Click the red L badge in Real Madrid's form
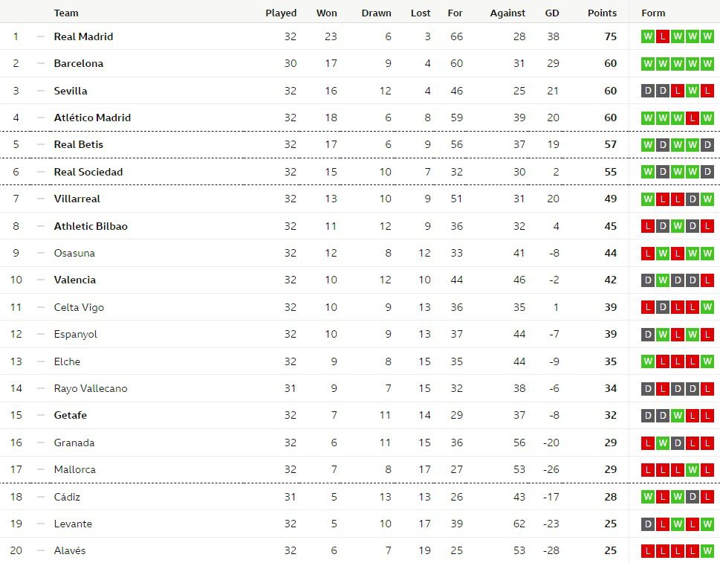Screen dimensions: 720x563 click(x=663, y=36)
